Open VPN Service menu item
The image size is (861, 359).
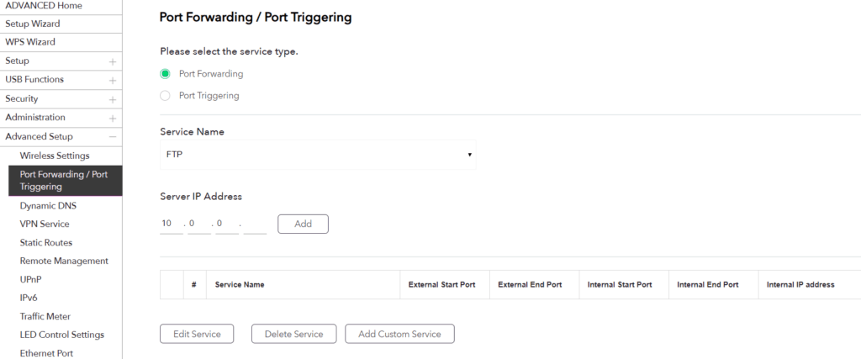pos(45,224)
